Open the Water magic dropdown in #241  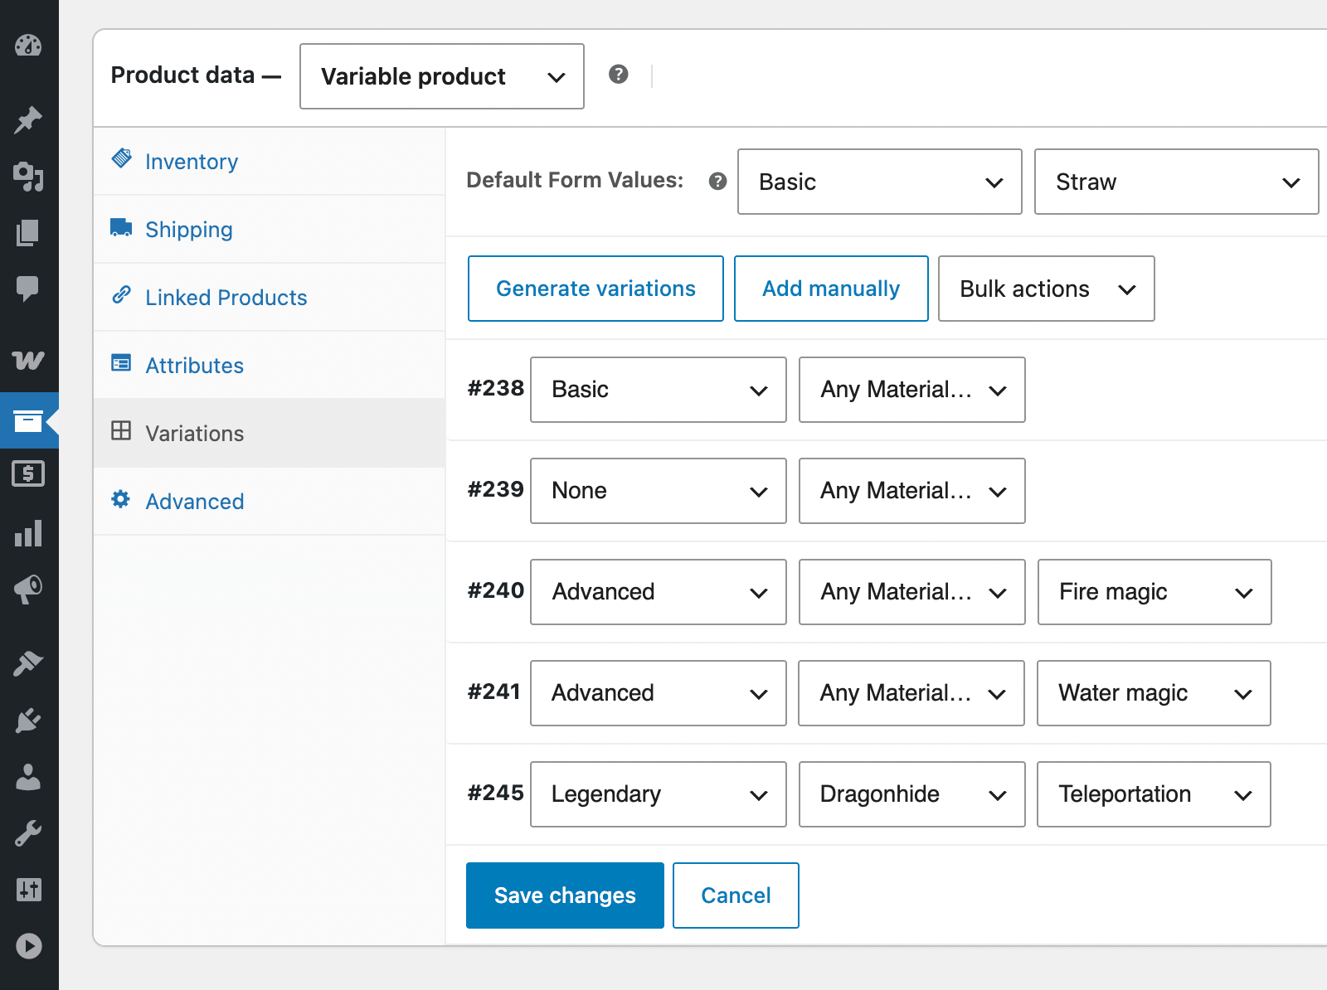click(1154, 693)
